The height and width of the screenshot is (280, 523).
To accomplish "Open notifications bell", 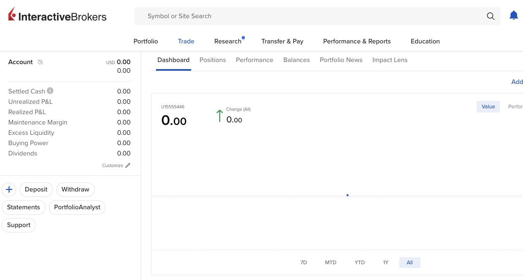I will (513, 16).
